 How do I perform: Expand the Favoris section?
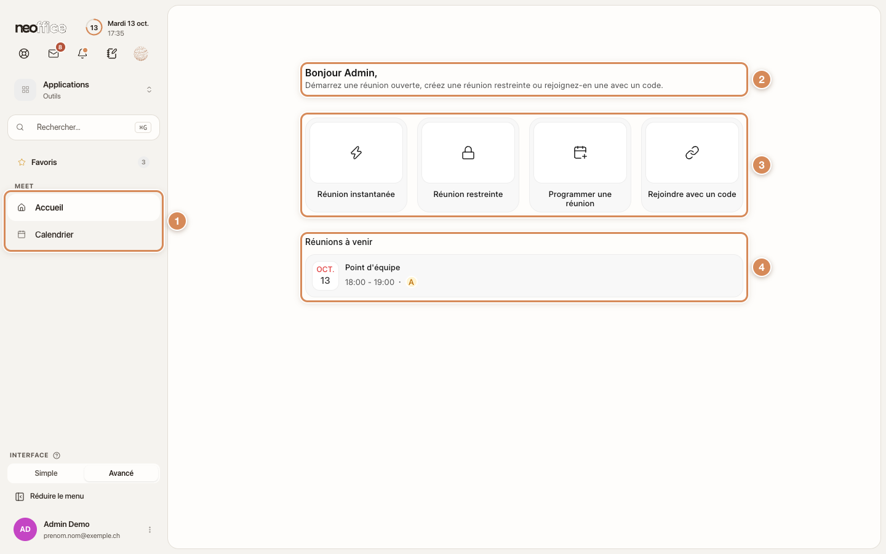coord(84,163)
